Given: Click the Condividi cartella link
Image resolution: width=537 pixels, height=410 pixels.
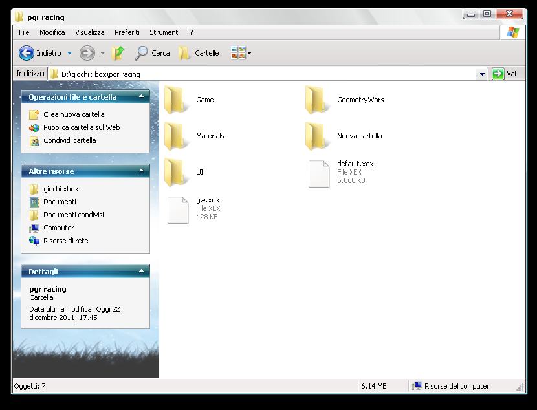Looking at the screenshot, I should [x=69, y=140].
